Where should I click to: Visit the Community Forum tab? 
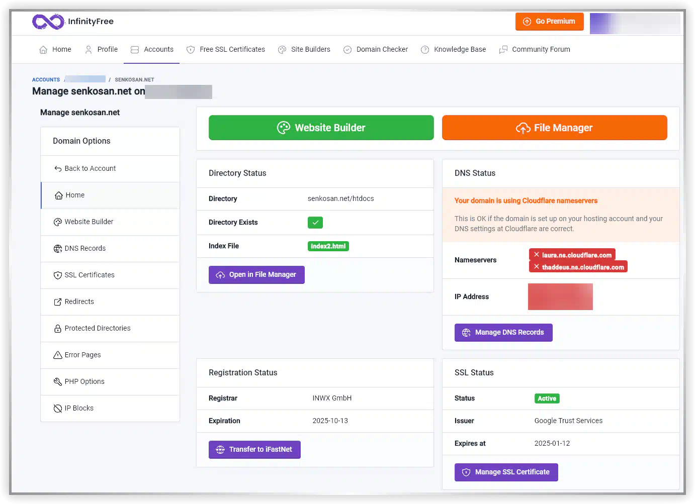point(535,49)
